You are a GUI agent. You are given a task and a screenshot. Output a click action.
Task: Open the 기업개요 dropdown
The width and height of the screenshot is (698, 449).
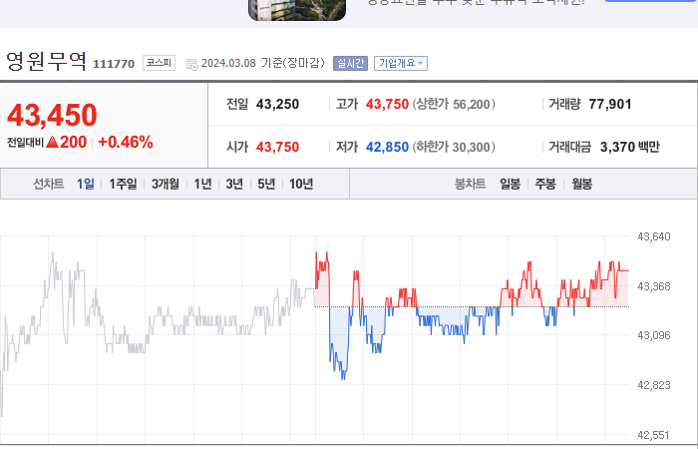(x=401, y=63)
